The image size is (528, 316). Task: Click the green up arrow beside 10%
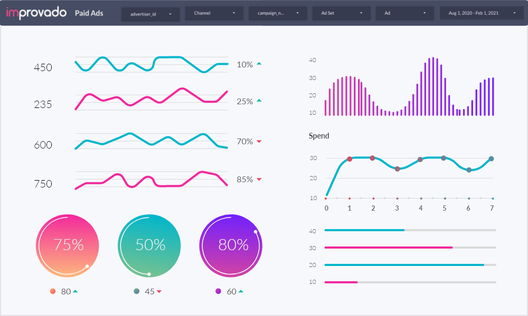(x=259, y=64)
